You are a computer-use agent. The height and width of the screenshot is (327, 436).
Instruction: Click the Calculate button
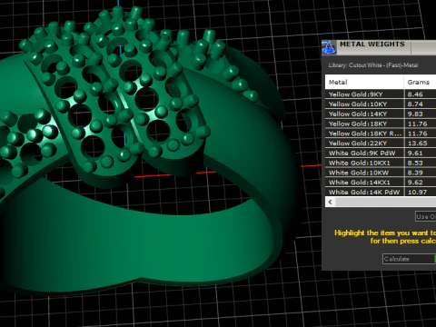point(409,259)
